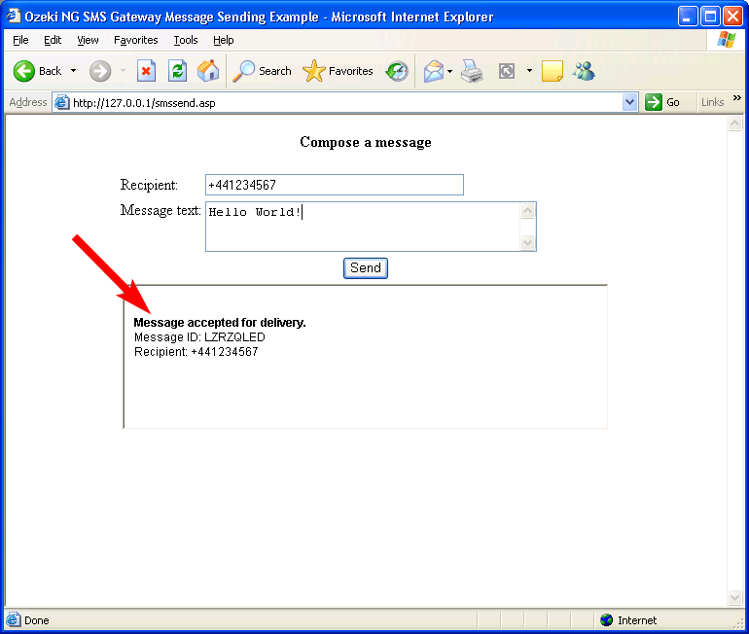Minimize the Internet Explorer window

[x=687, y=17]
